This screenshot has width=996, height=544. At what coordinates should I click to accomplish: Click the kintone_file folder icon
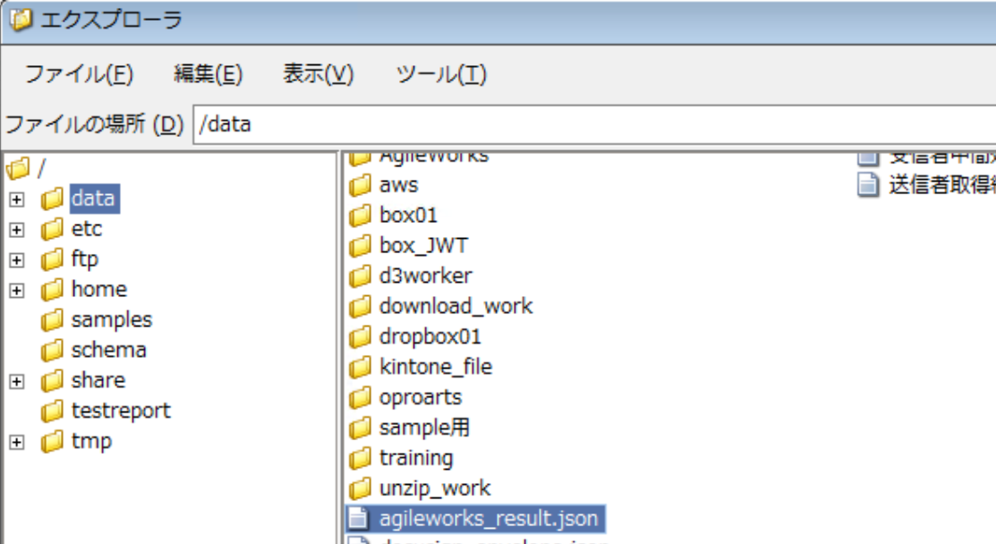coord(362,367)
